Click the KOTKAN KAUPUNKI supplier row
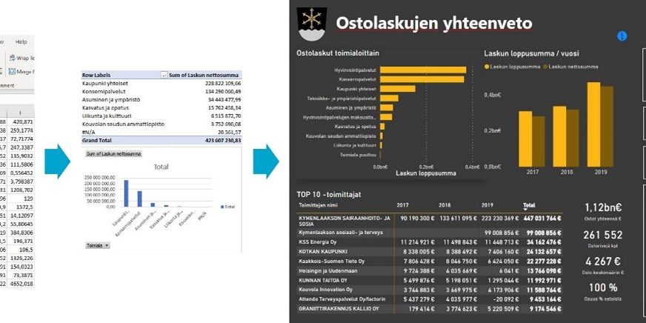This screenshot has height=323, width=646. click(x=430, y=252)
